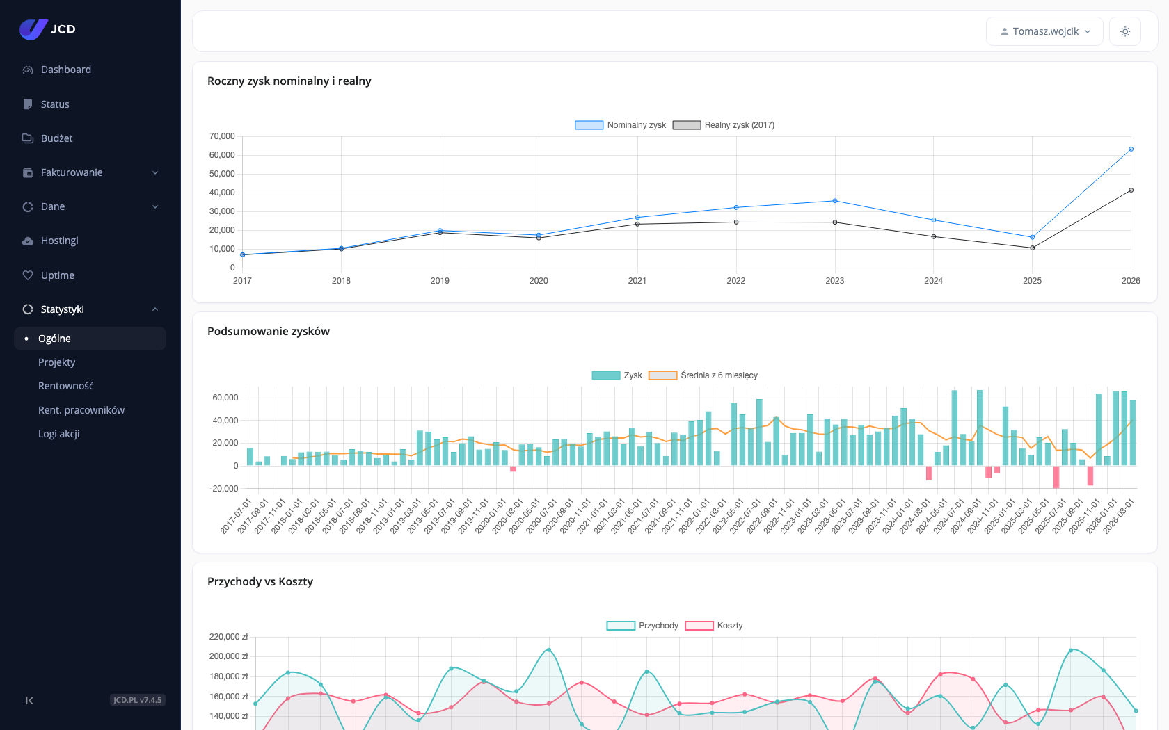Expand the Fakturowanie submenu chevron
Screen dimensions: 1169x730
click(155, 172)
